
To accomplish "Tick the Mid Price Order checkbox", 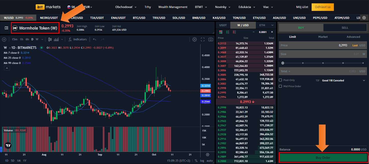I will click(281, 86).
